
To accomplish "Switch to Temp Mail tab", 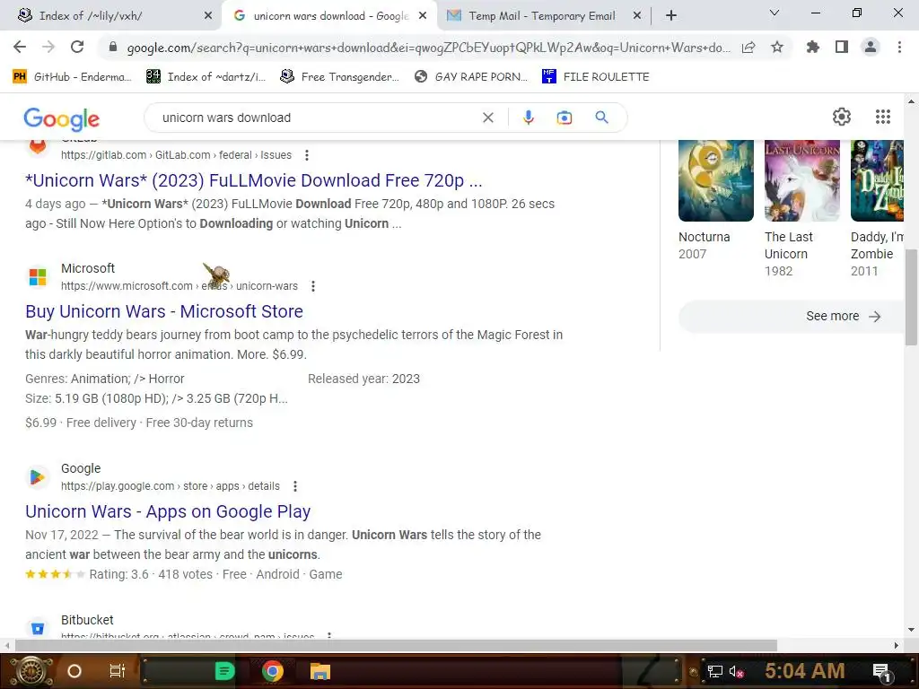I will tap(541, 16).
